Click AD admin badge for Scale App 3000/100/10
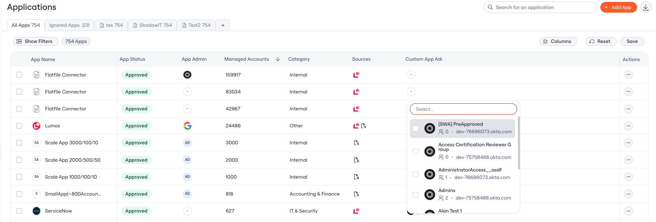Viewport: 656px width, 222px height. [x=187, y=143]
